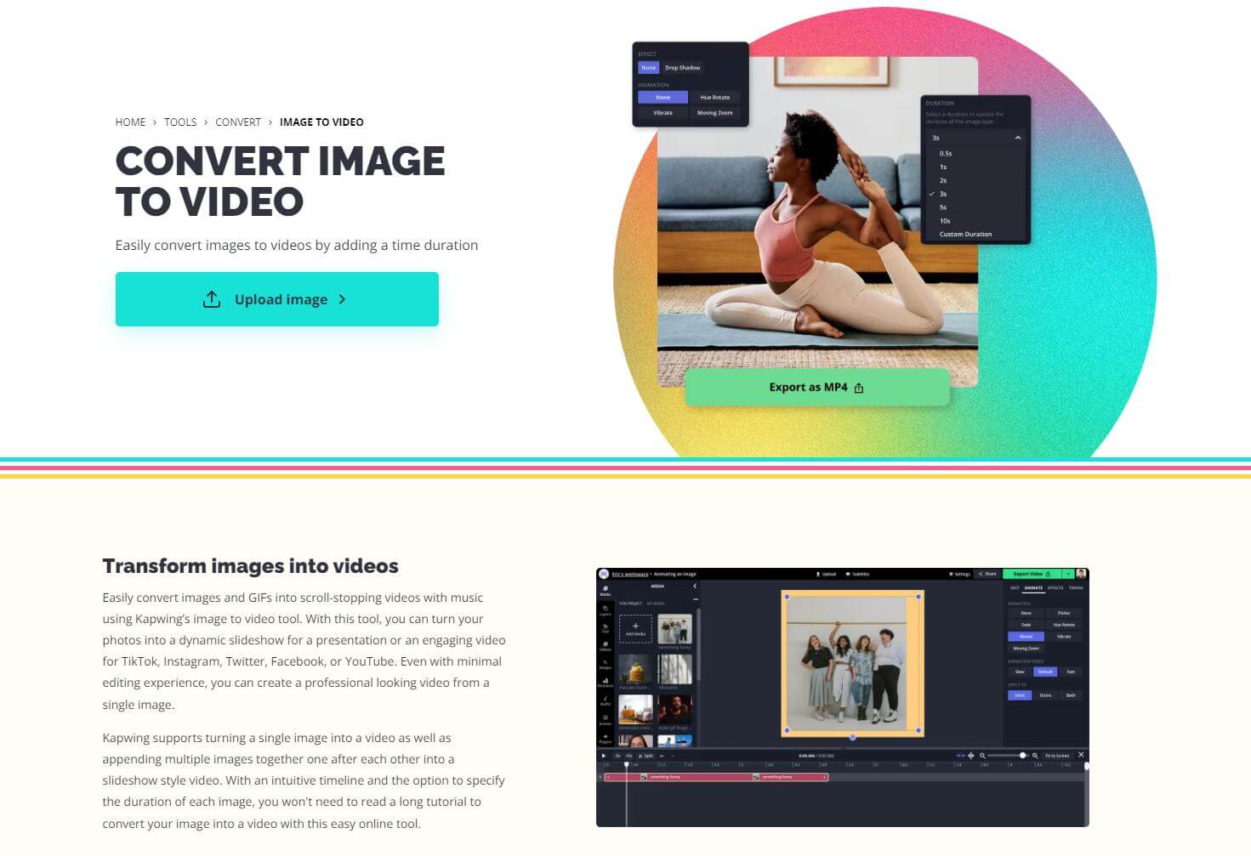Click the white playhead marker on the timeline ruler
This screenshot has width=1251, height=856.
tap(627, 765)
